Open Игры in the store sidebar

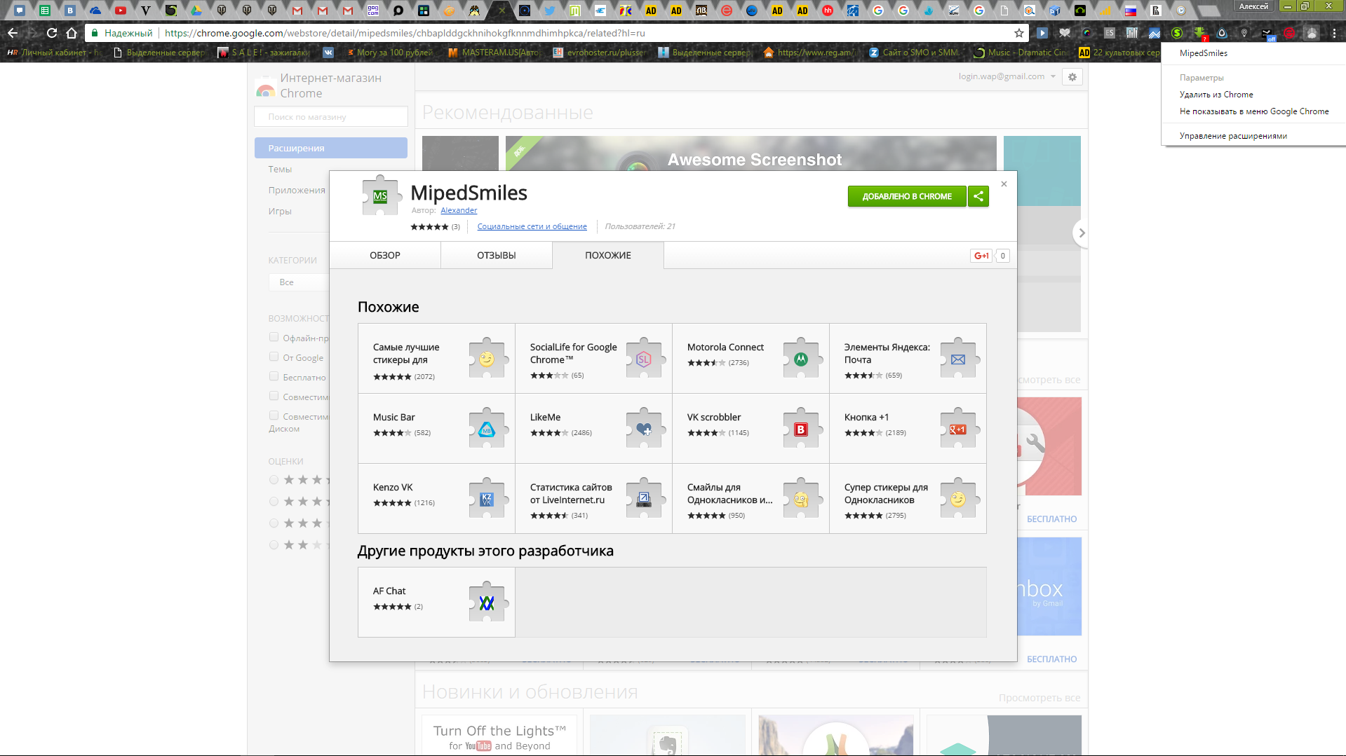click(280, 211)
